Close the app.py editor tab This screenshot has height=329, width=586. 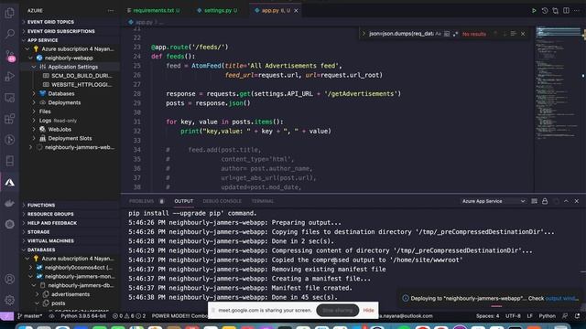pos(296,11)
